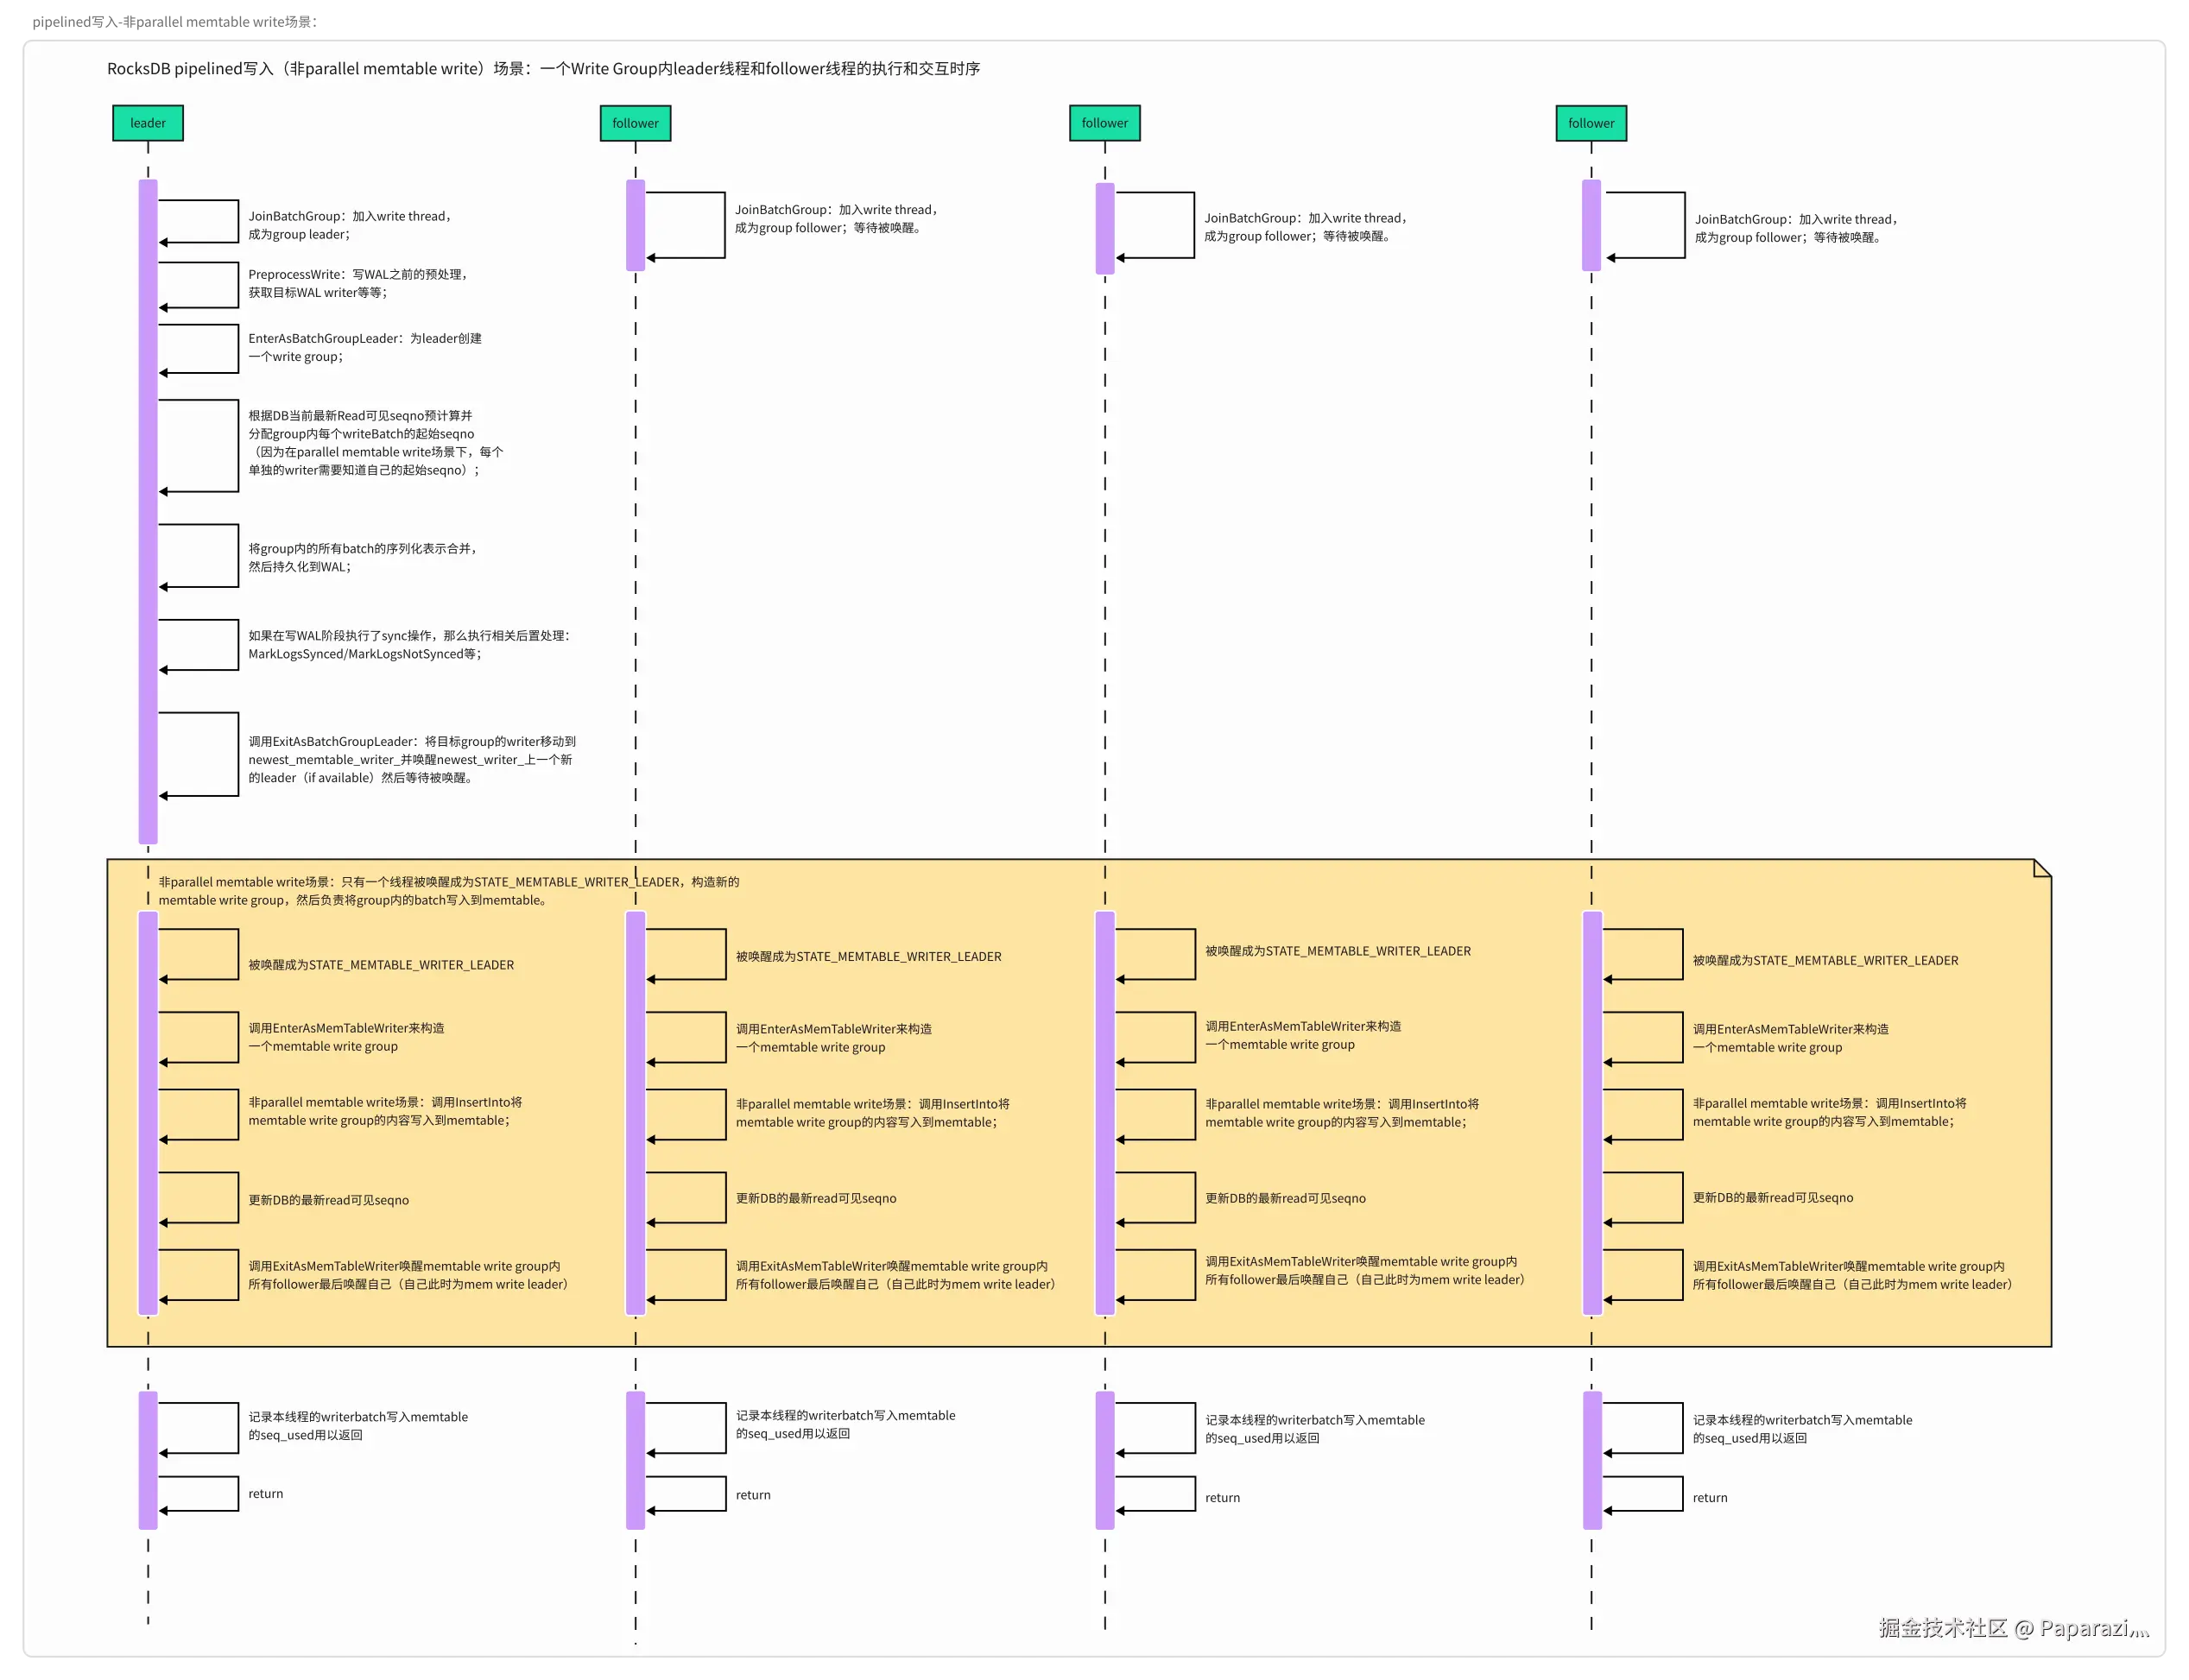Click the green leader participant box
Image resolution: width=2189 pixels, height=1680 pixels.
147,123
